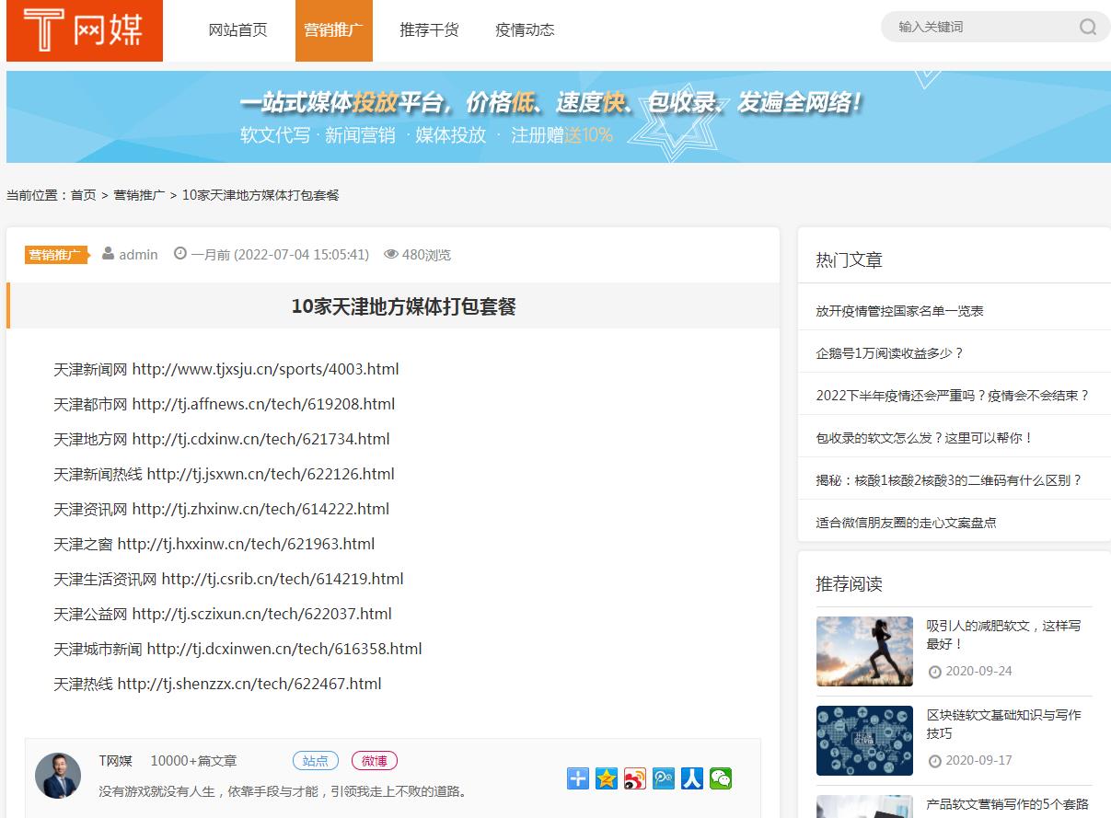1111x818 pixels.
Task: Open article 揭秘：核酸1核酸2核酸3的二维码
Action: pyautogui.click(x=950, y=480)
